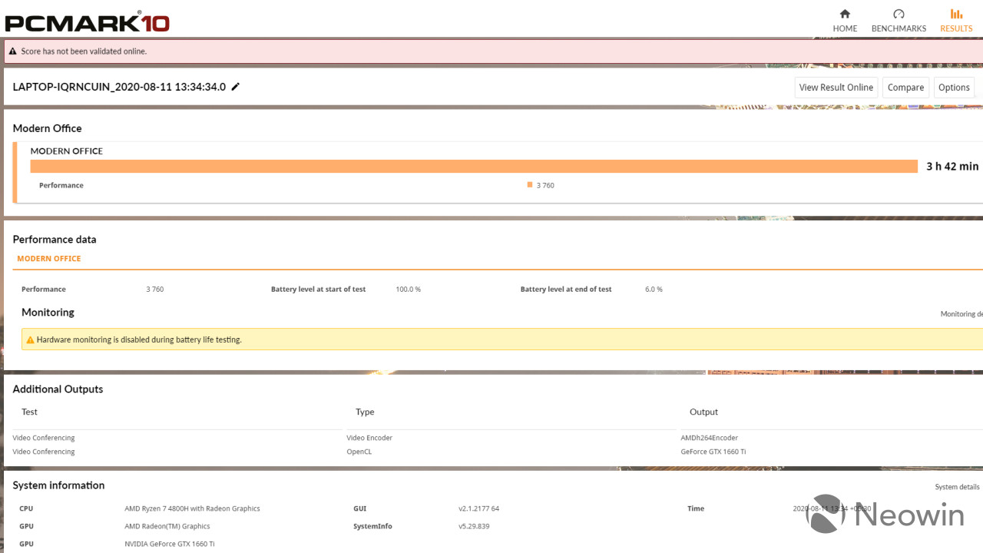Screen dimensions: 983x553
Task: Click the 'Score has not been validated online.' message
Action: point(84,51)
